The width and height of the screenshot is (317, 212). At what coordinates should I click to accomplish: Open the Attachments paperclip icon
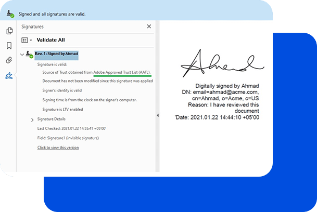9,60
